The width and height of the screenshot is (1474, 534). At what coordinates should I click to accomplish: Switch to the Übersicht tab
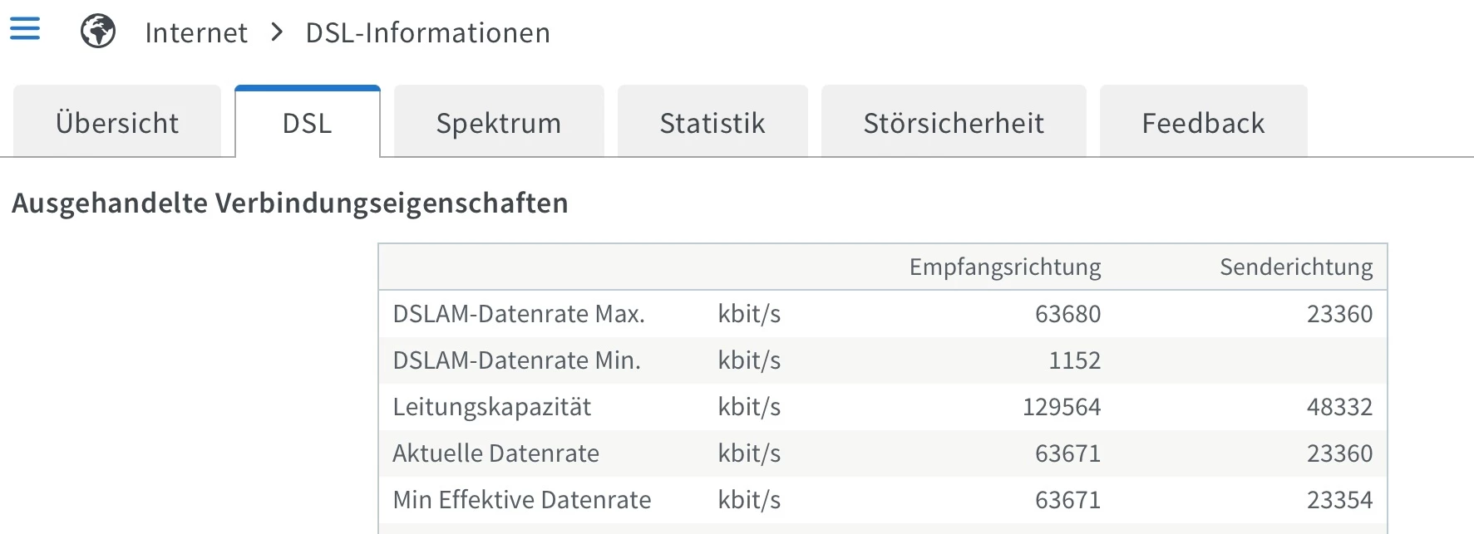[117, 123]
